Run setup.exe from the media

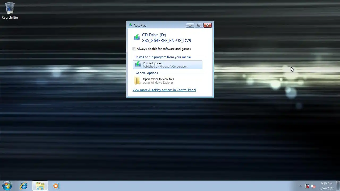coord(168,65)
